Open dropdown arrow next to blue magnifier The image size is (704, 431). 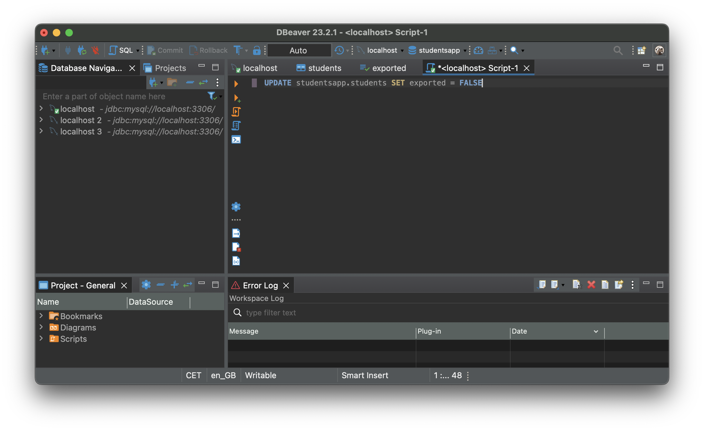(x=523, y=51)
